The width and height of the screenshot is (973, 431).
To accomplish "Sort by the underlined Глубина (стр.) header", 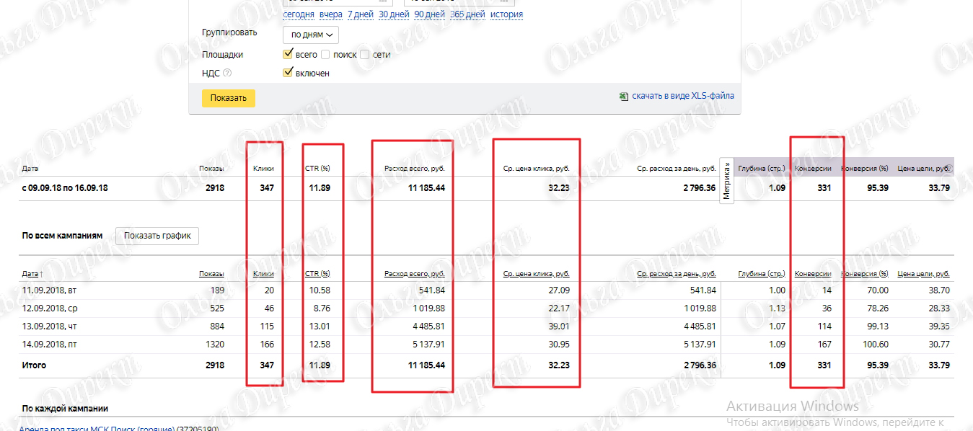I will pos(762,274).
